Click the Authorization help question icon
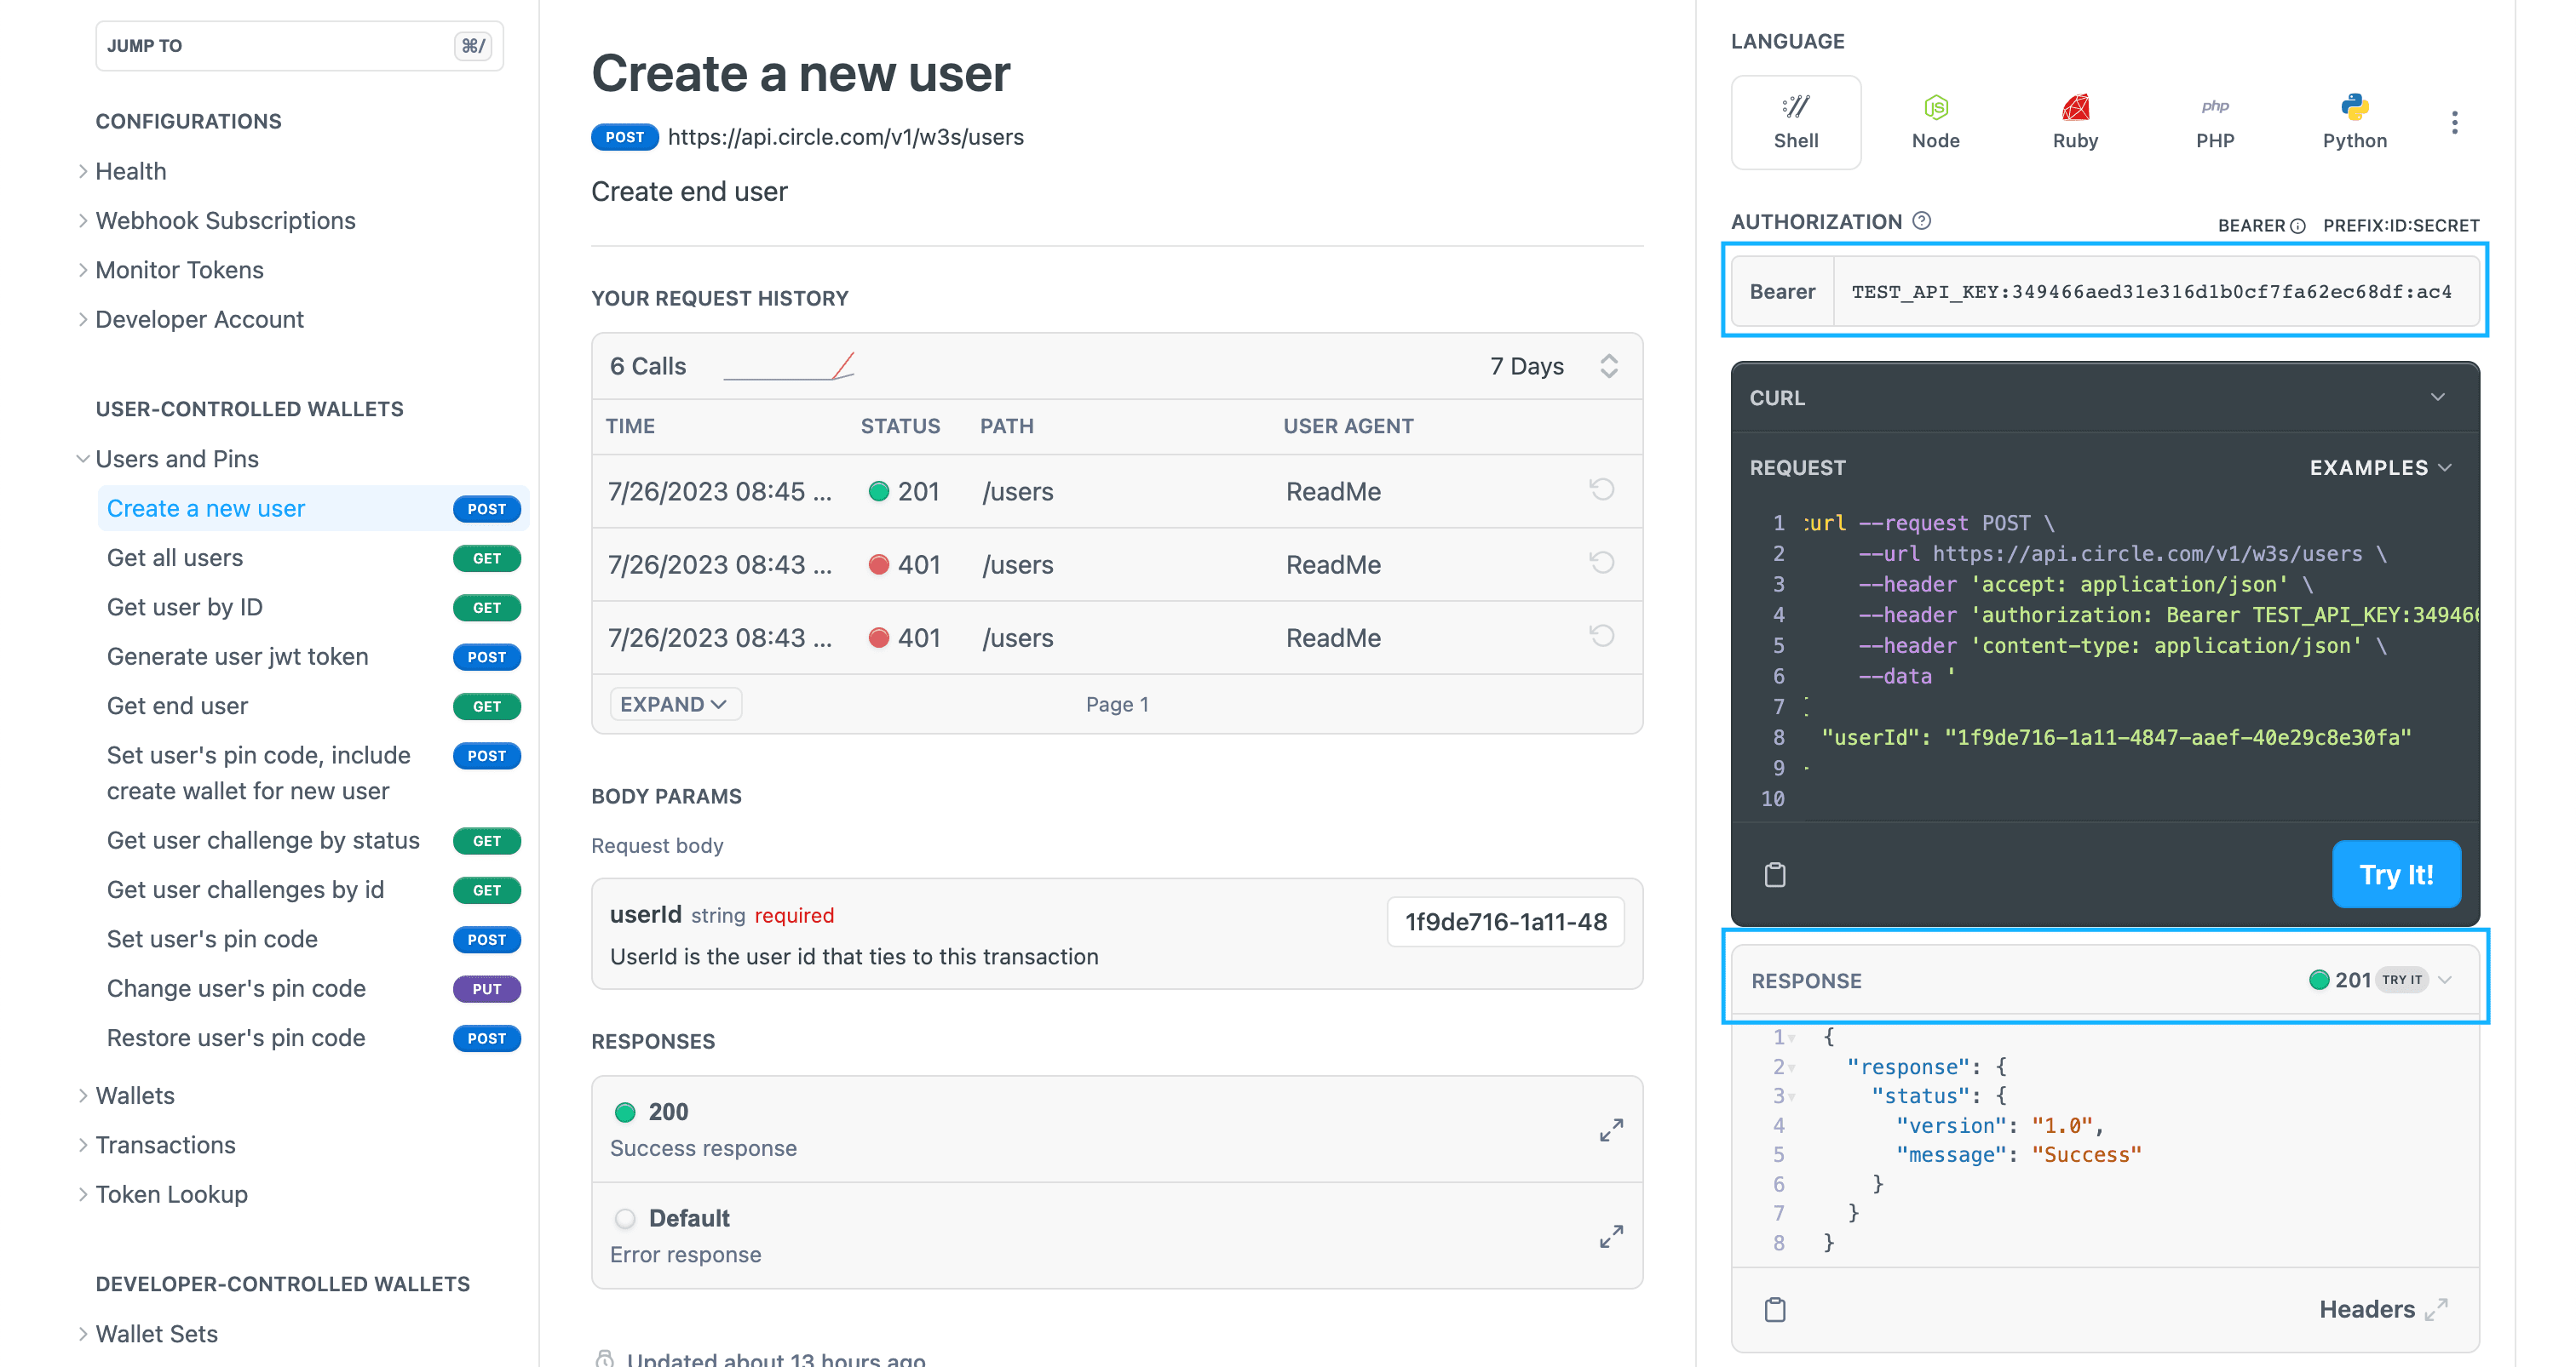The height and width of the screenshot is (1367, 2576). [1922, 220]
